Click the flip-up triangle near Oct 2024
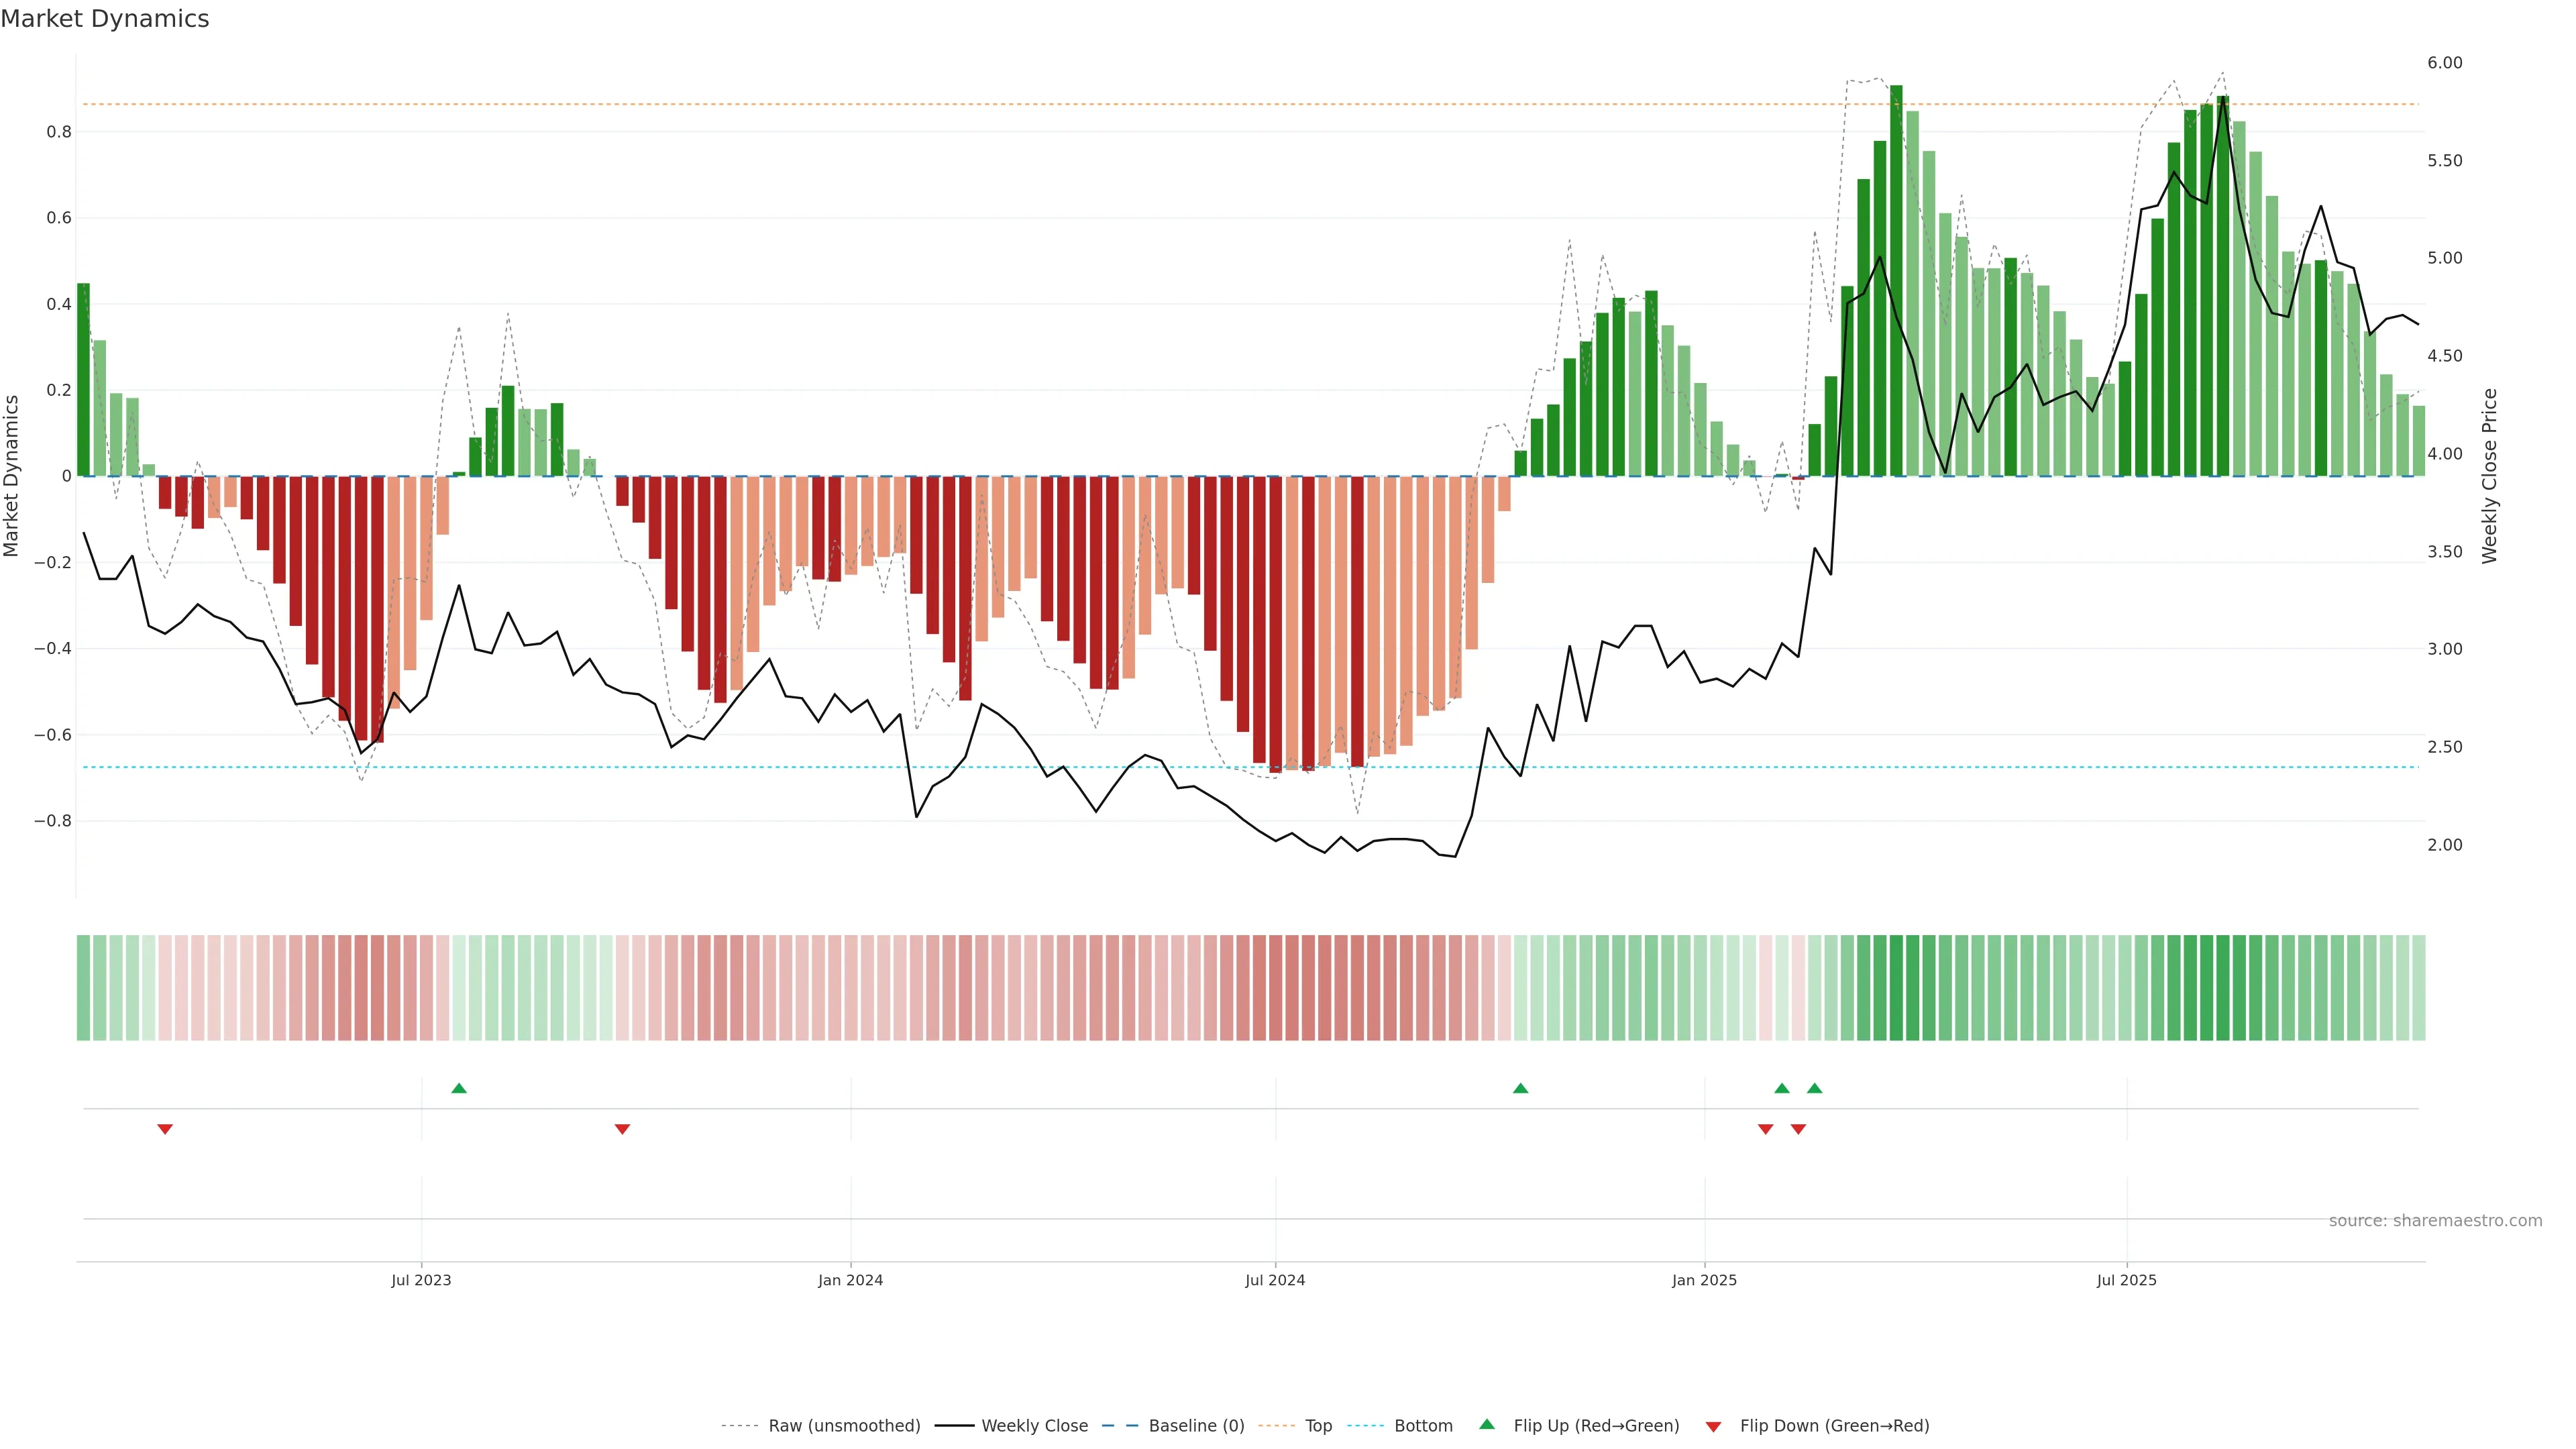The width and height of the screenshot is (2576, 1449). coord(1520,1088)
